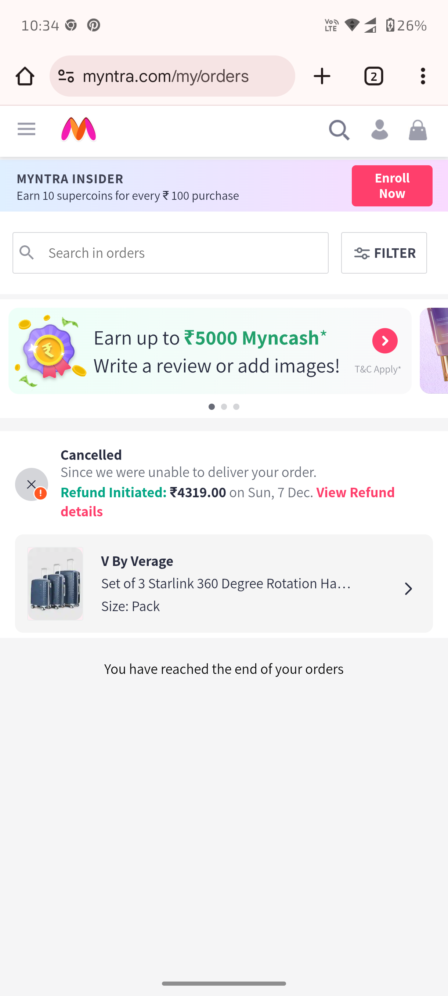This screenshot has width=448, height=996.
Task: Open the profile account icon
Action: point(379,130)
